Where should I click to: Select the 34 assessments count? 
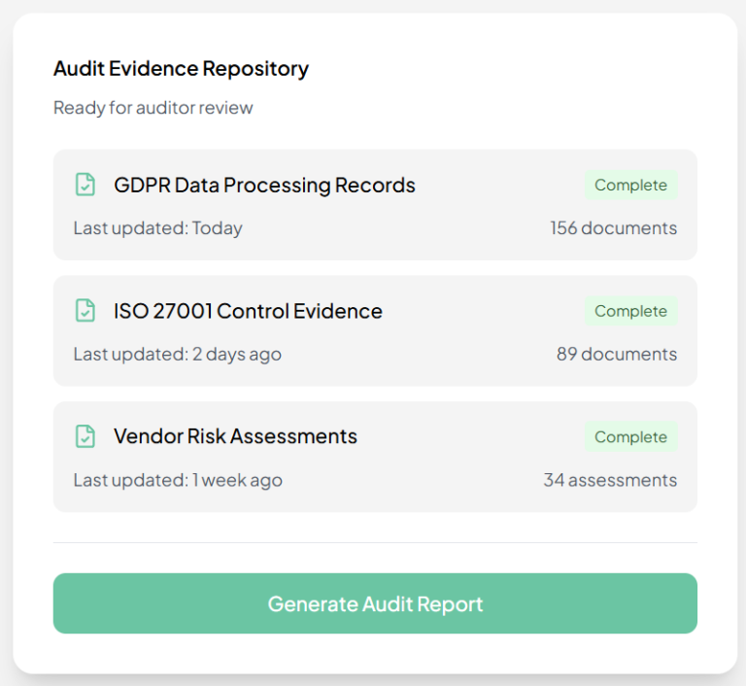pyautogui.click(x=610, y=480)
